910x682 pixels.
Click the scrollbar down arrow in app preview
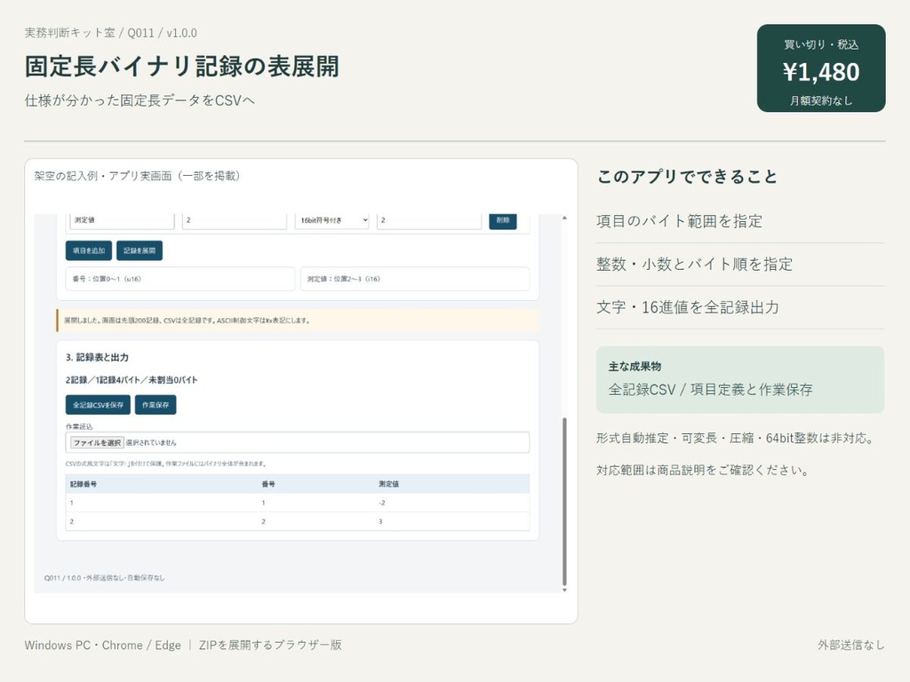[x=564, y=590]
